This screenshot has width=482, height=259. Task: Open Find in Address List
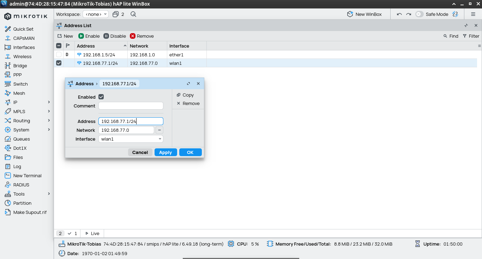click(x=451, y=36)
